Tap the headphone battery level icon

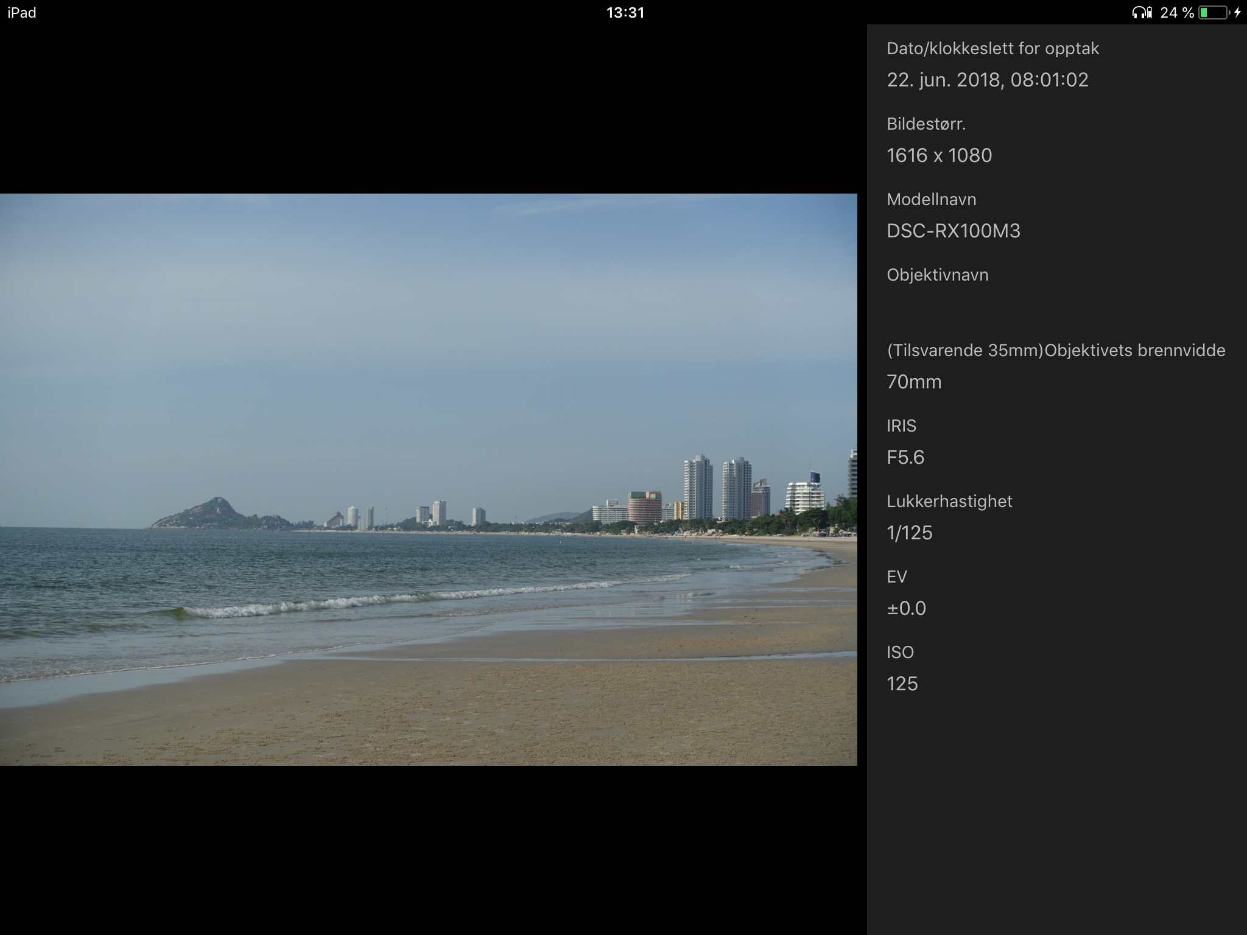(x=1149, y=13)
